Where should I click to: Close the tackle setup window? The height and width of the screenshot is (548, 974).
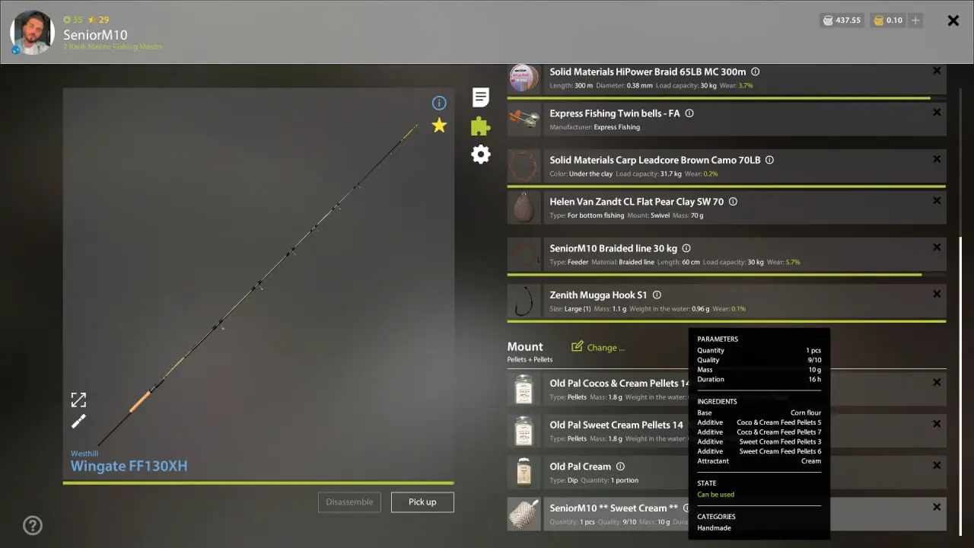(953, 21)
